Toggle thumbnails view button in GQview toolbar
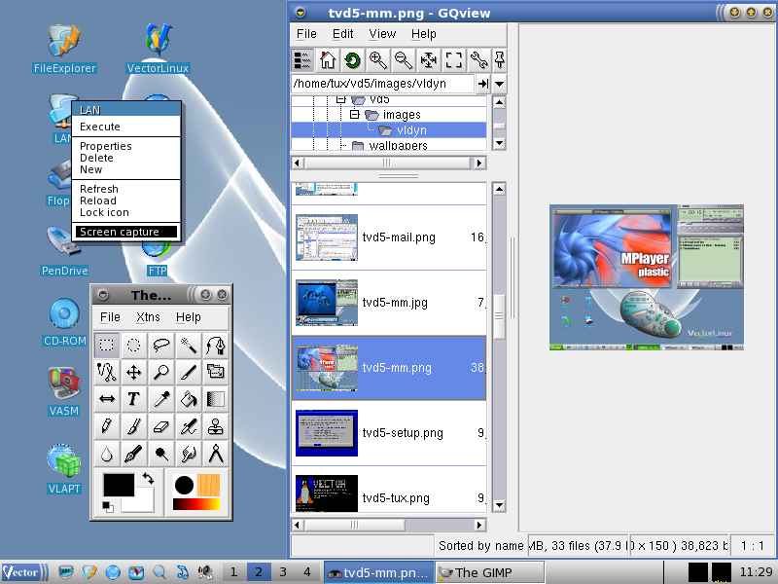This screenshot has width=778, height=584. point(302,60)
